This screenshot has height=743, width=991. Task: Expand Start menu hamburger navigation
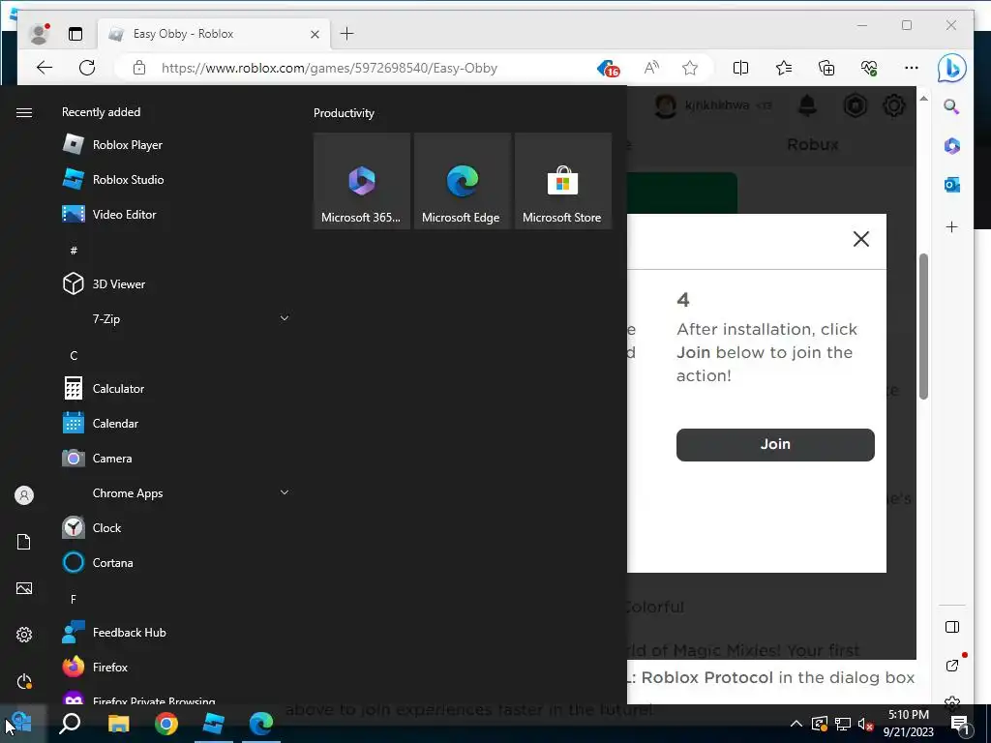(24, 112)
